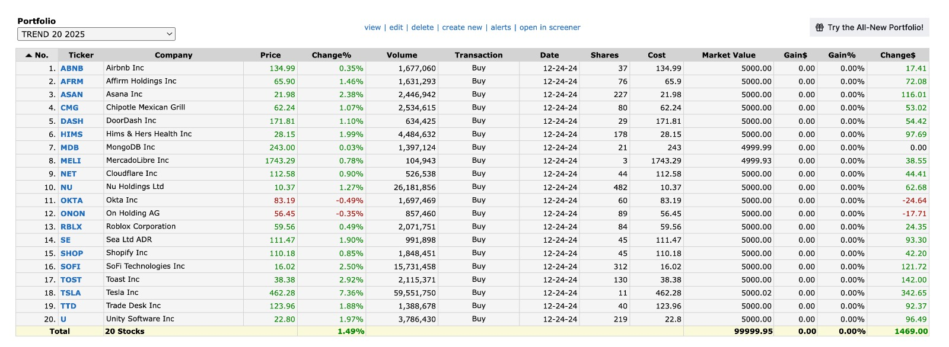Click the create new portfolio link
Image resolution: width=949 pixels, height=347 pixels.
click(x=462, y=27)
